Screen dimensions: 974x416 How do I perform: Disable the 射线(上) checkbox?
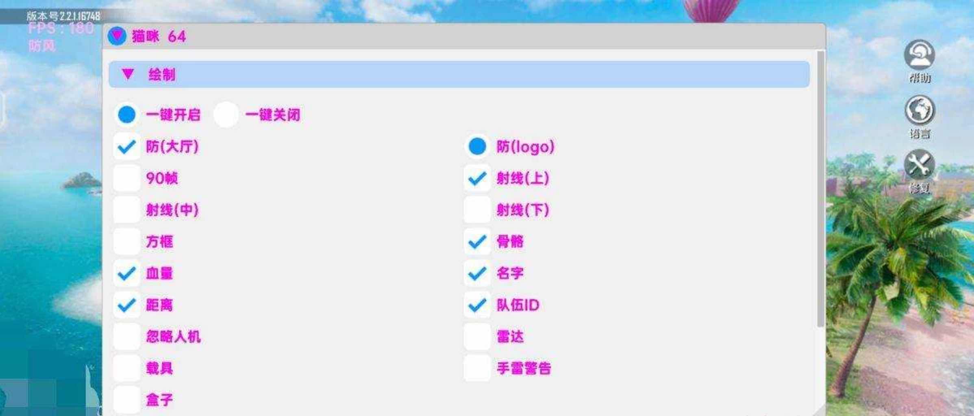477,178
